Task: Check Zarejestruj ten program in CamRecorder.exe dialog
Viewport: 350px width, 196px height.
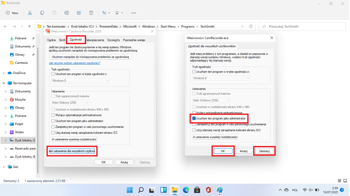Action: 194,124
